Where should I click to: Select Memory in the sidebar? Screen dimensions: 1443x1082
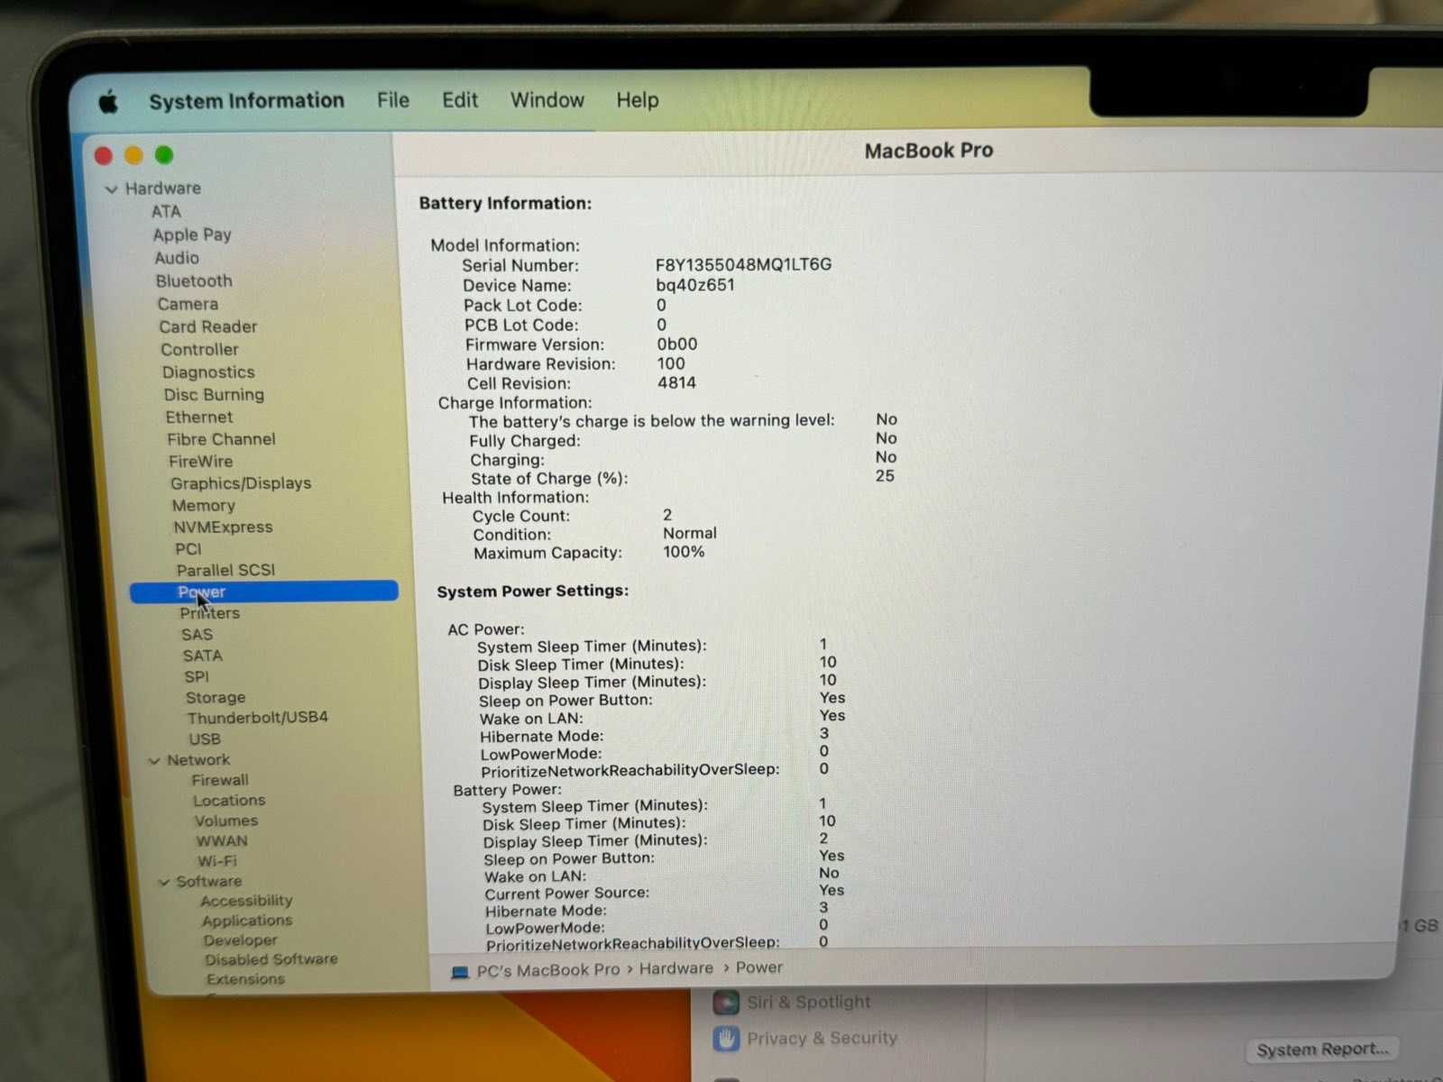pos(204,506)
